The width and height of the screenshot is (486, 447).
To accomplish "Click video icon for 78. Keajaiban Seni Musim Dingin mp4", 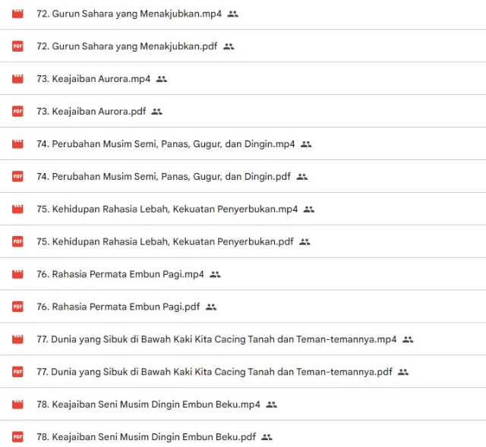I will click(x=17, y=405).
